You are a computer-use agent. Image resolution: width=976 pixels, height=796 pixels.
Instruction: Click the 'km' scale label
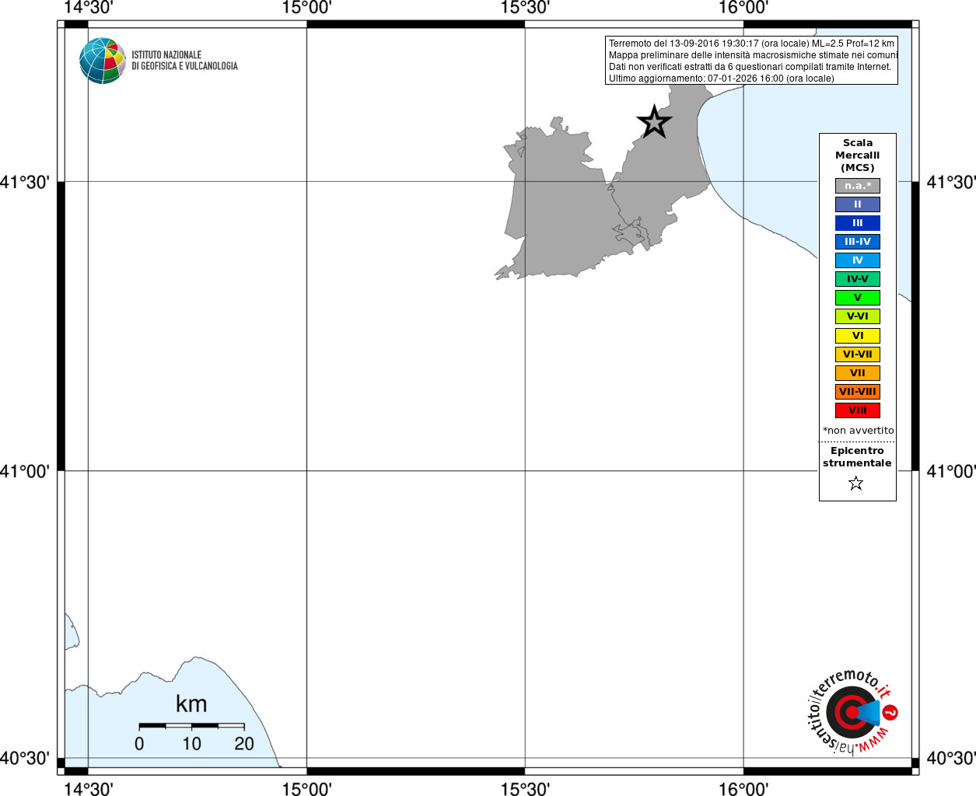click(x=191, y=704)
